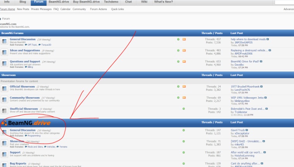Viewport: 294px width, 167px height.
Task: Click forum icon beside Questions and Support
Action: [x=4, y=63]
